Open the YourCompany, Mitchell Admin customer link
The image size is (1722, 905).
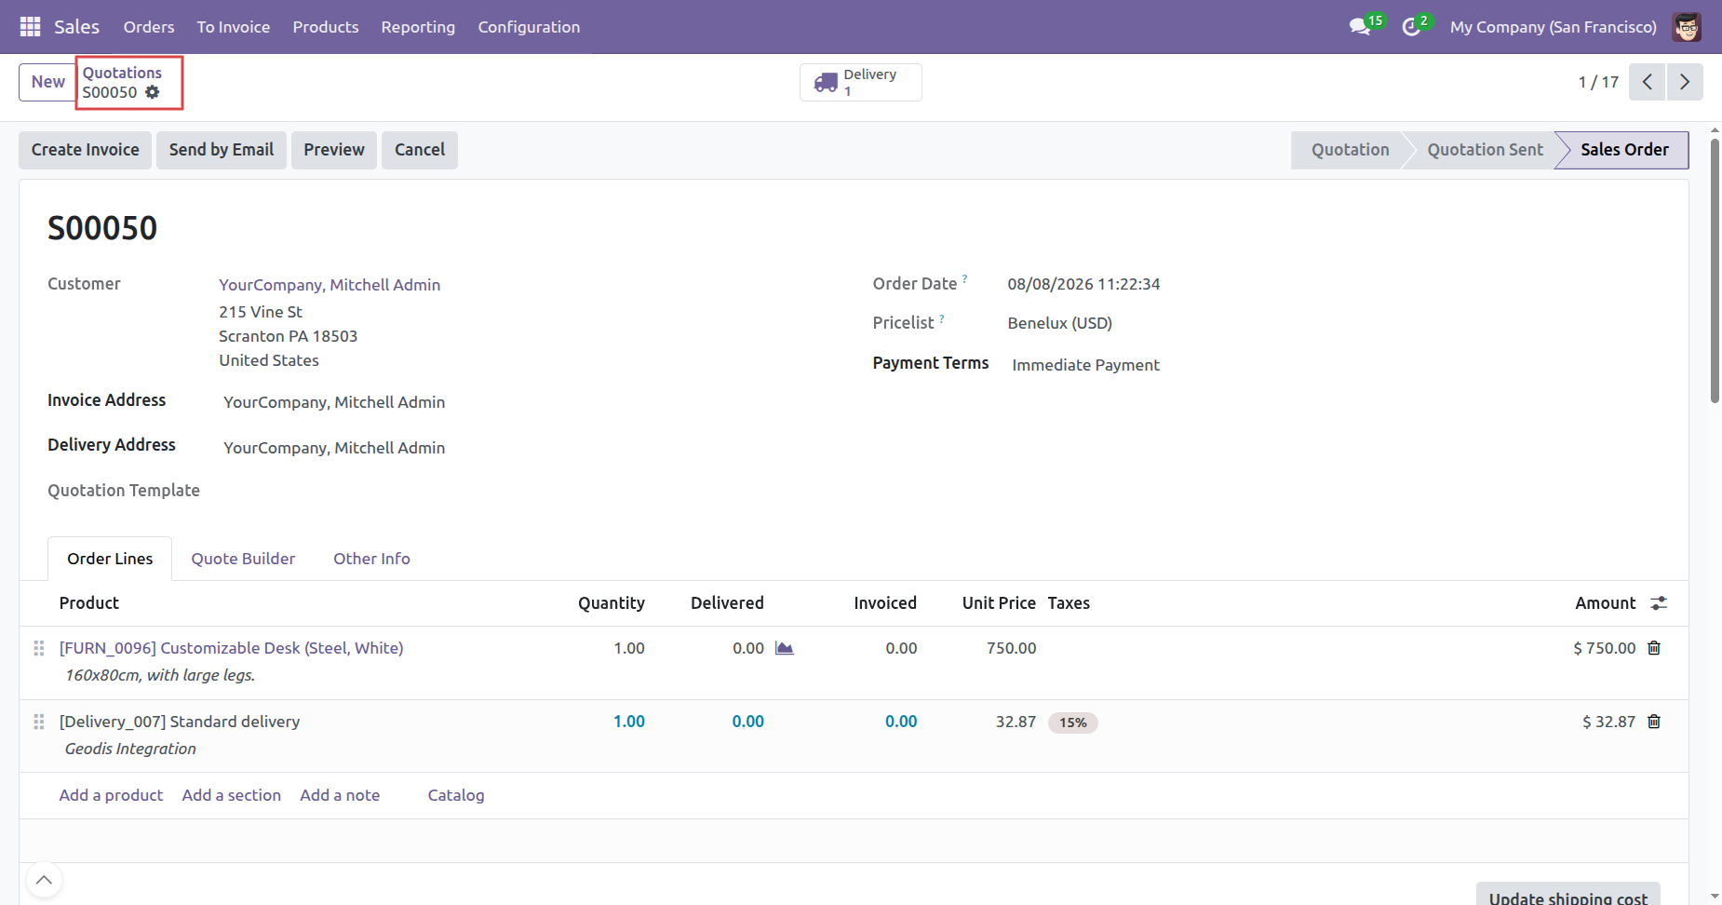click(x=330, y=285)
